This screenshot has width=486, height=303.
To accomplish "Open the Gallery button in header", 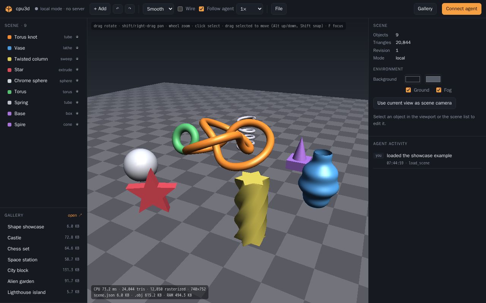I will click(x=425, y=9).
